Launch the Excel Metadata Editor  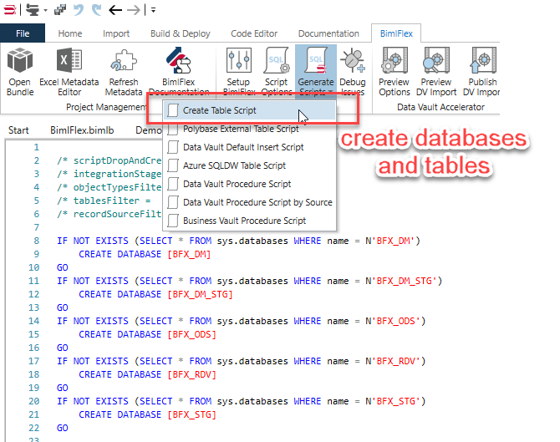(69, 71)
